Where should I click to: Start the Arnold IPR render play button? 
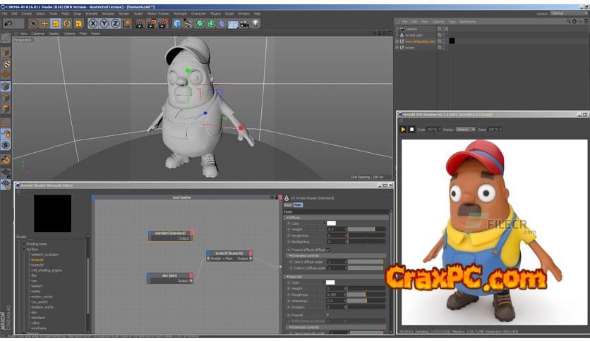point(403,130)
